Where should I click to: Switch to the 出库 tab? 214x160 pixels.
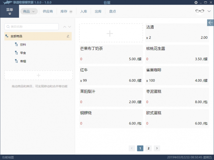(x=98, y=11)
